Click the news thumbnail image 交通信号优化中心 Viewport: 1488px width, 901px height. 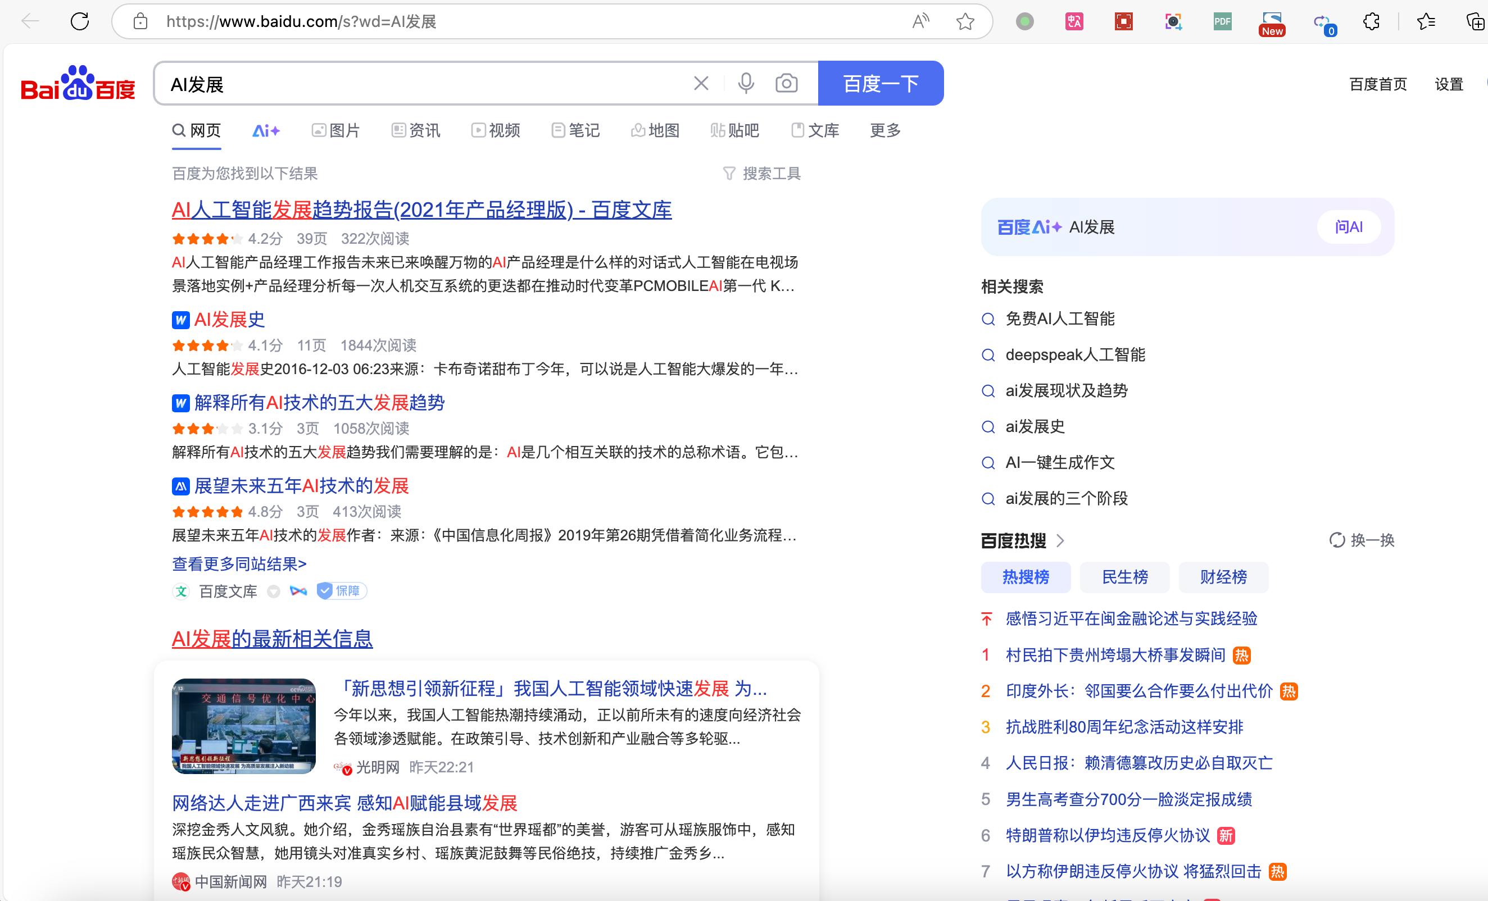coord(243,726)
